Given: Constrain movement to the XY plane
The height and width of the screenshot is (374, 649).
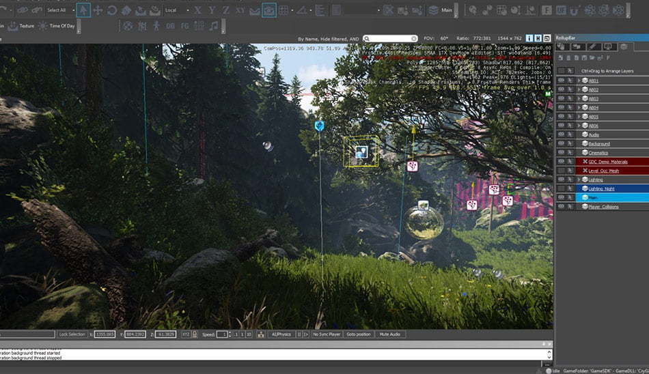Looking at the screenshot, I should [x=240, y=10].
